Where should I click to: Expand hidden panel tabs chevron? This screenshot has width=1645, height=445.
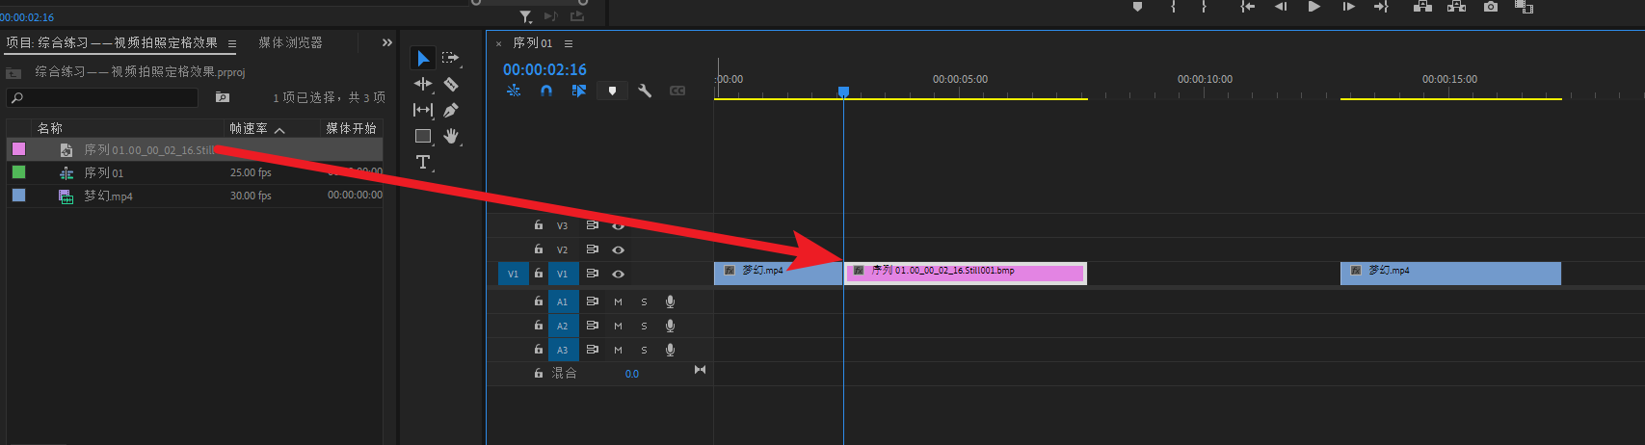click(386, 42)
